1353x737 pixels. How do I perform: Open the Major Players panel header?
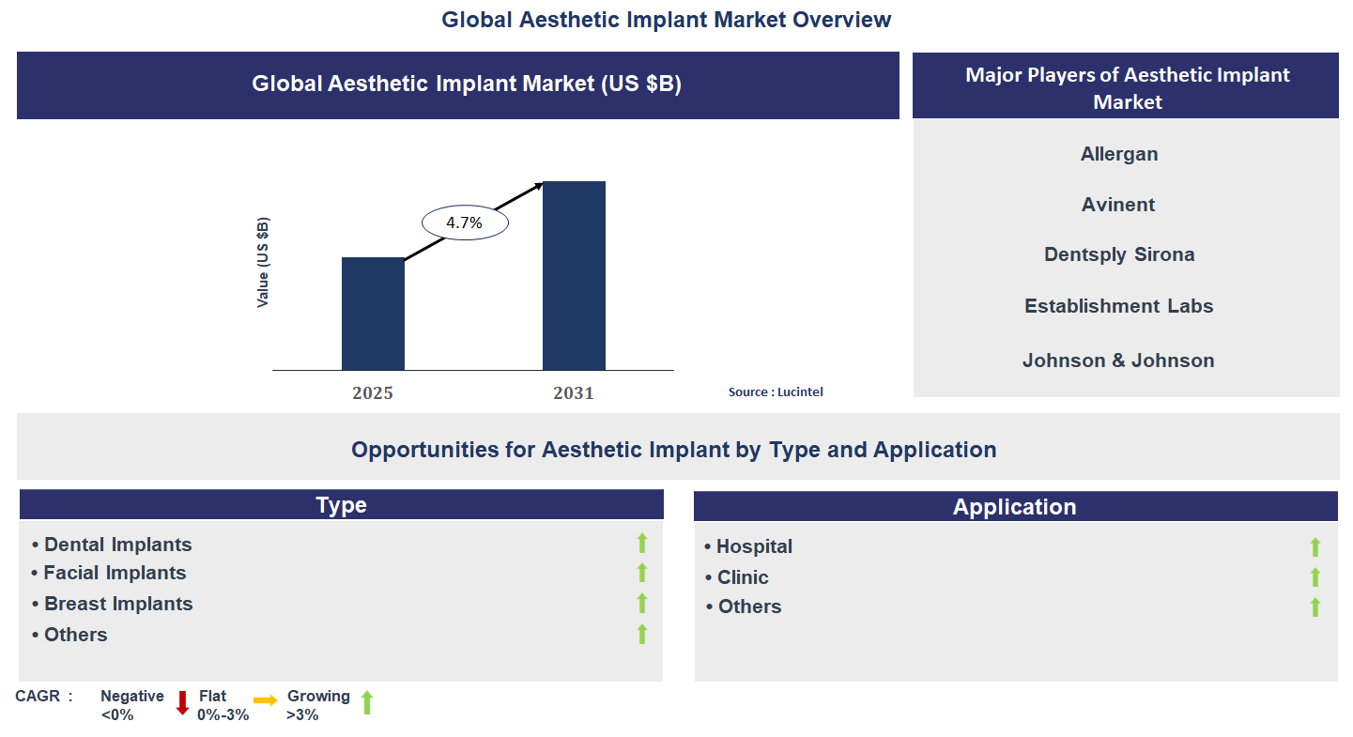pyautogui.click(x=1126, y=85)
